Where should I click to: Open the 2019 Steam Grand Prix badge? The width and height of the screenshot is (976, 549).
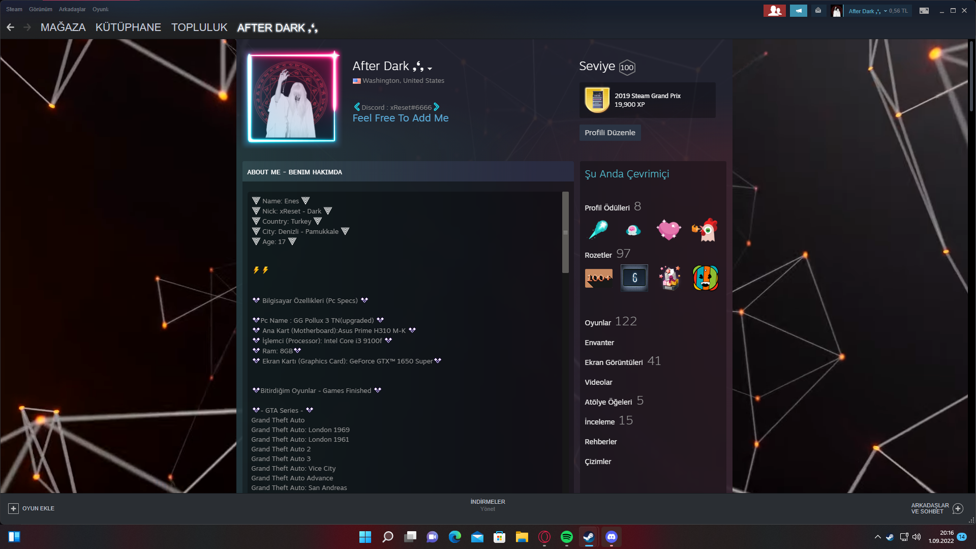point(647,100)
